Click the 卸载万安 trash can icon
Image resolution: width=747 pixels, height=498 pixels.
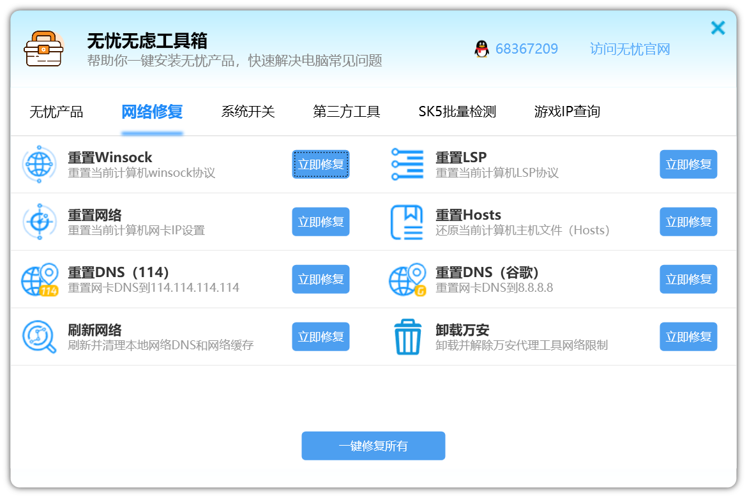407,337
